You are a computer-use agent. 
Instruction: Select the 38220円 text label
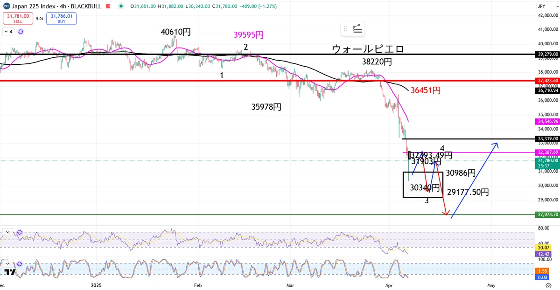(x=377, y=62)
